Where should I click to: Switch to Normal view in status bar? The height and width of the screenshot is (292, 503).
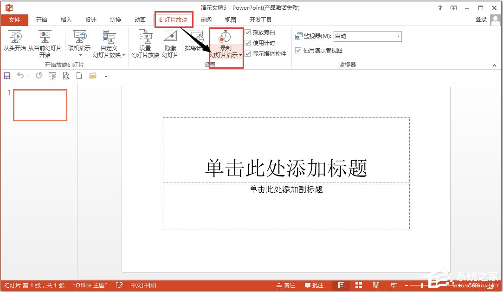(x=341, y=285)
